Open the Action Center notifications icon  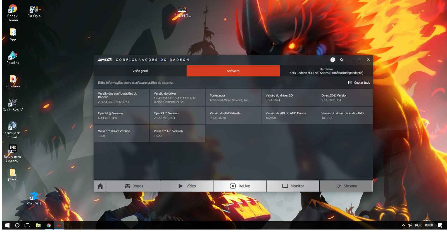(440, 225)
